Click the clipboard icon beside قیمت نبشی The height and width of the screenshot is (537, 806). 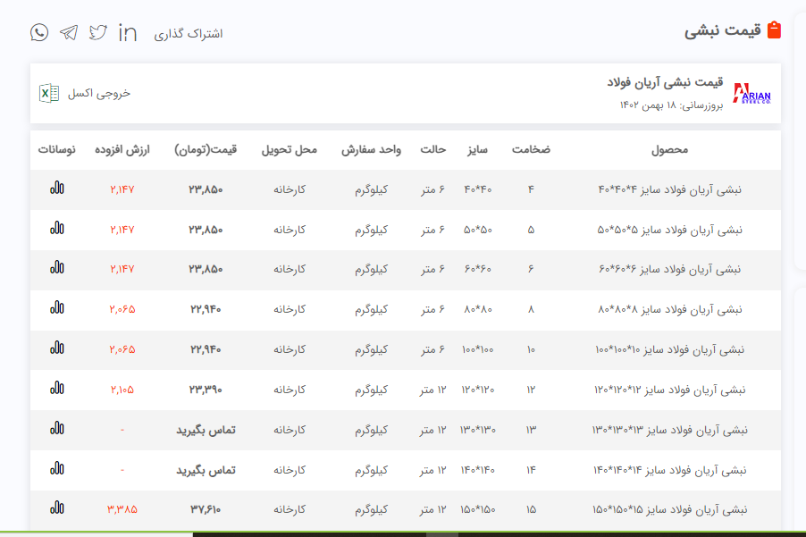point(774,30)
